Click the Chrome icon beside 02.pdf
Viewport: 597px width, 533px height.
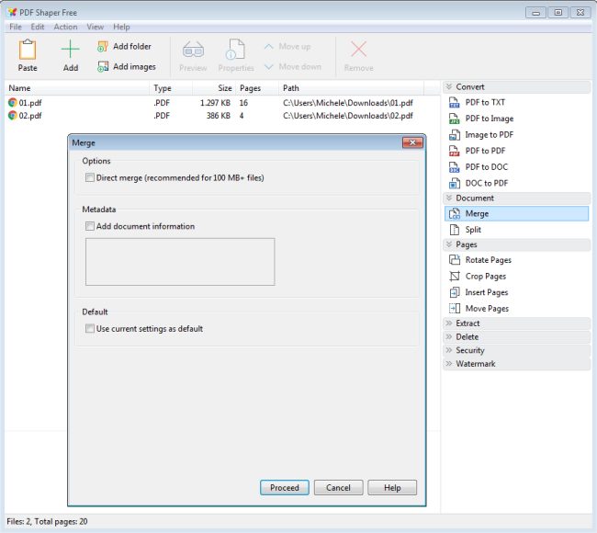(13, 116)
